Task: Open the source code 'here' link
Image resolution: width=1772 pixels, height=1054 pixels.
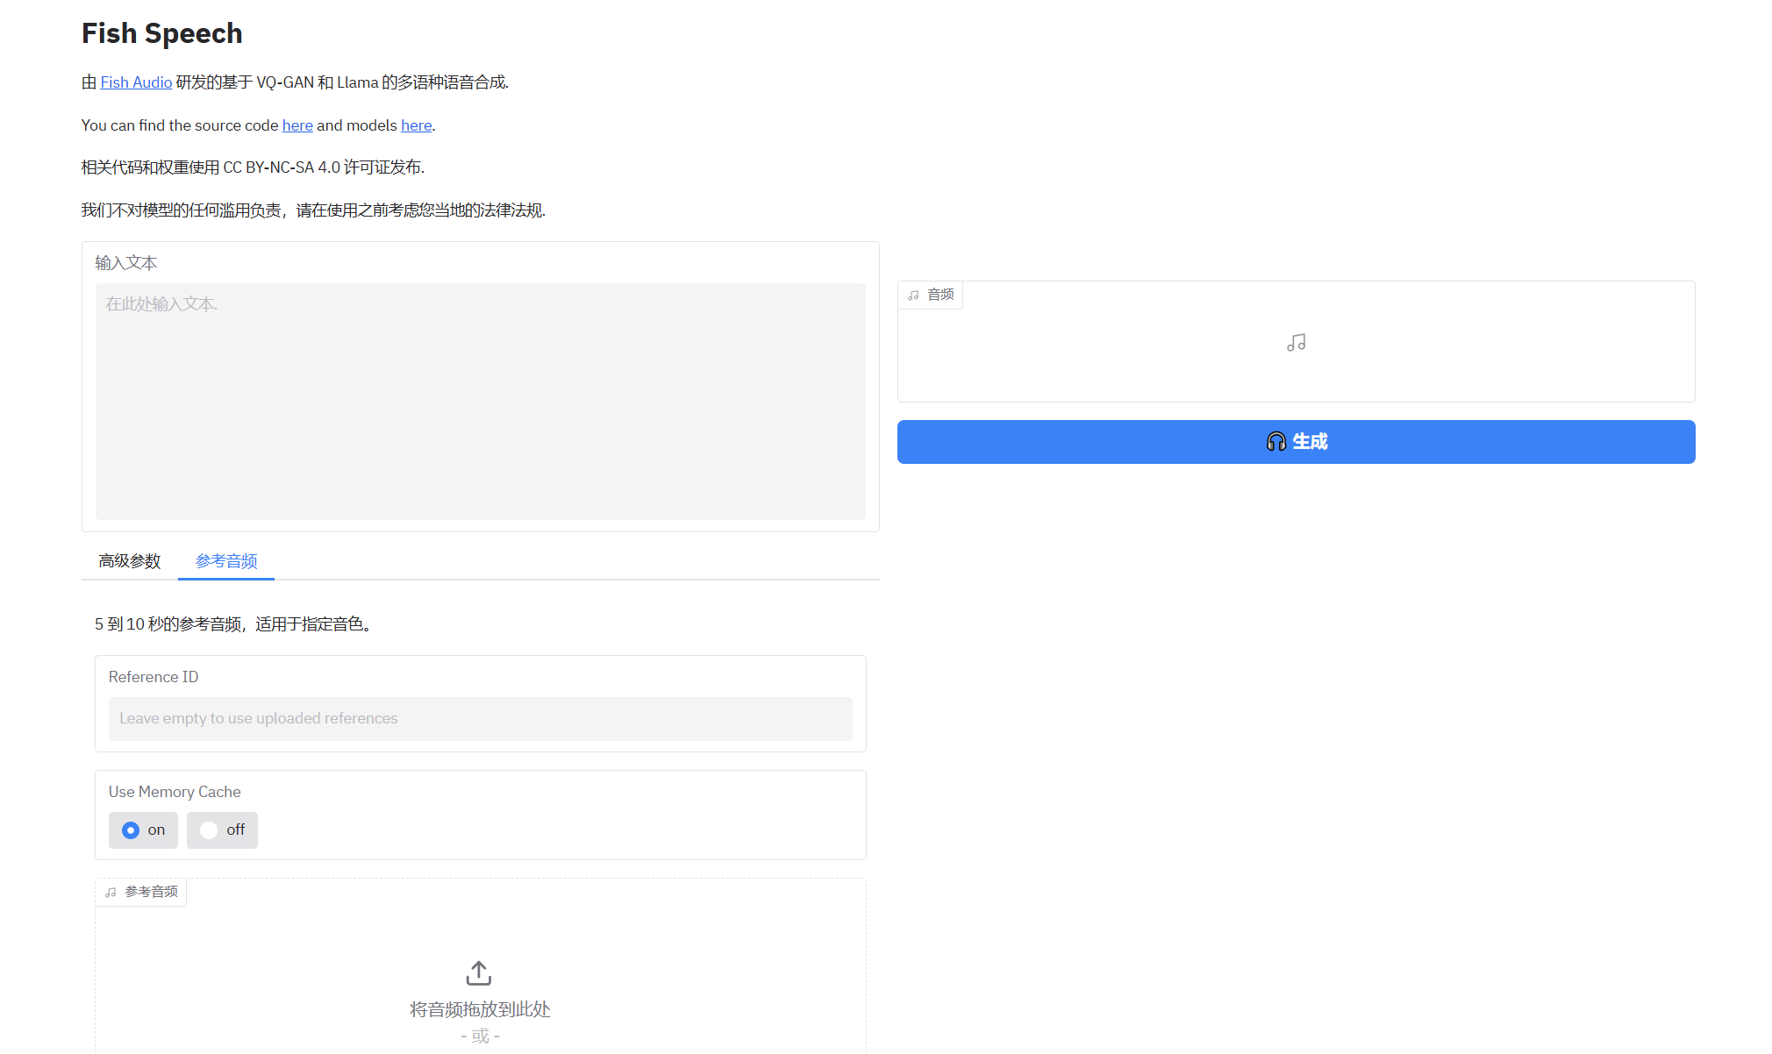Action: pyautogui.click(x=297, y=125)
